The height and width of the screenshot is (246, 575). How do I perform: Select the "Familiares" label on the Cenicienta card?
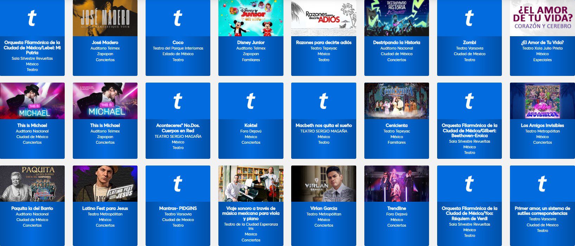[397, 143]
